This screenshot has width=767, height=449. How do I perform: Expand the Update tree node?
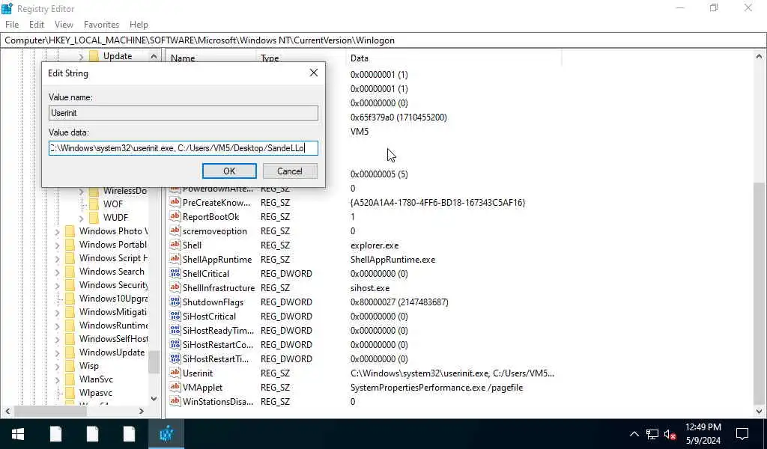pyautogui.click(x=81, y=57)
